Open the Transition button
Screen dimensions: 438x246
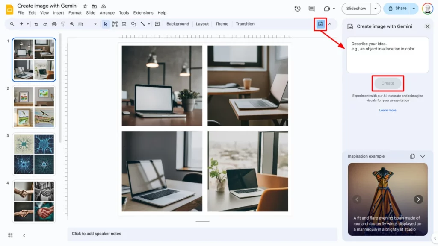coord(245,24)
